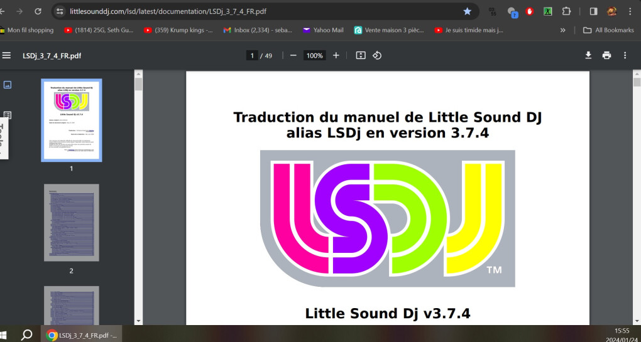Open Vente maison 3 pièc... bookmark
641x342 pixels.
pos(389,30)
